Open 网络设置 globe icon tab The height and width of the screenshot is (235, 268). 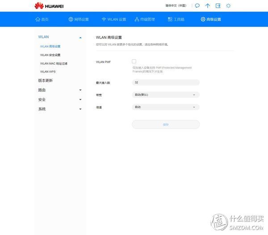79,19
